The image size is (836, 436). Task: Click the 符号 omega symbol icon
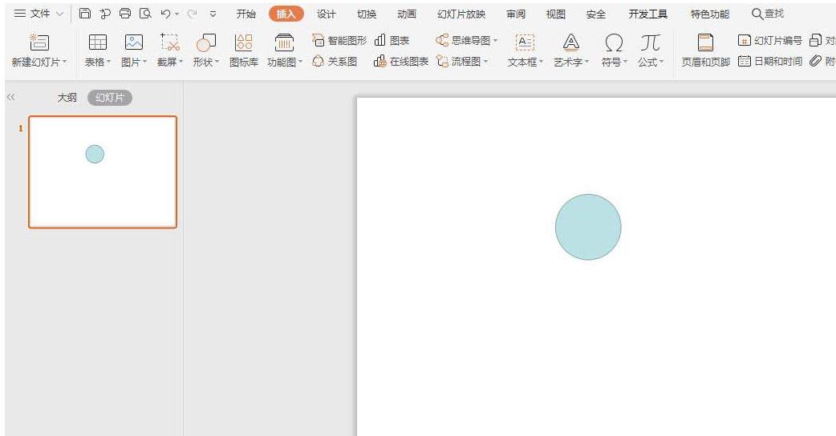coord(614,42)
